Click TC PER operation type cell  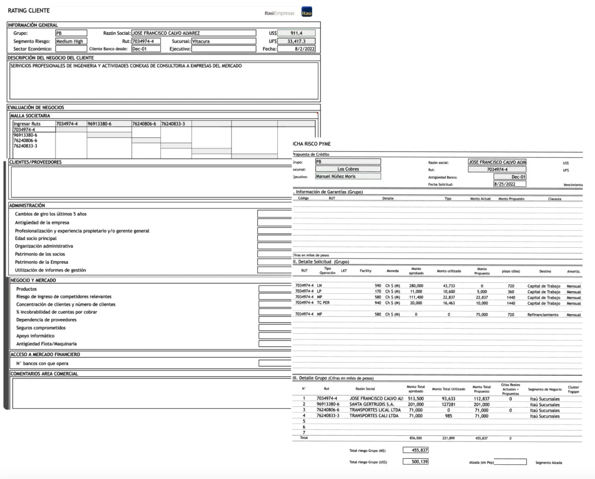(x=323, y=303)
